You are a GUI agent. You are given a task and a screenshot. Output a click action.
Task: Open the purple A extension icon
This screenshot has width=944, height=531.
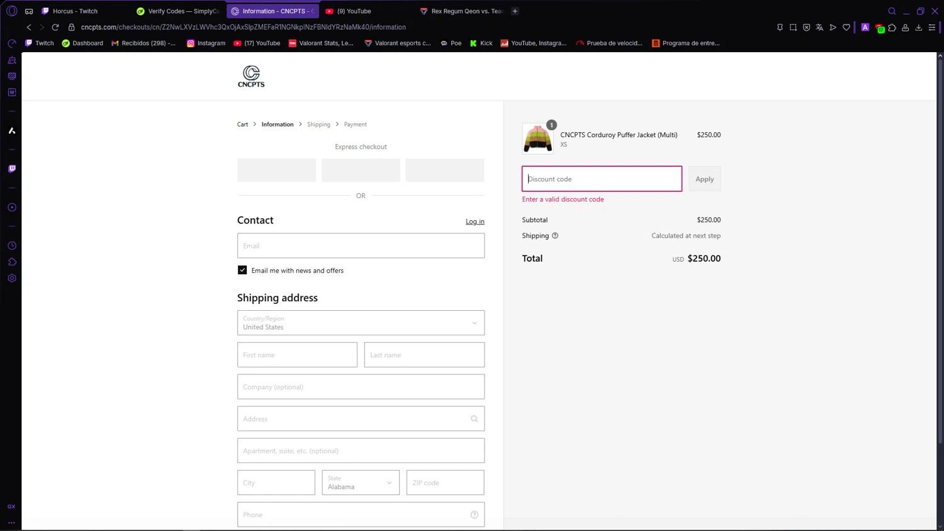point(865,27)
